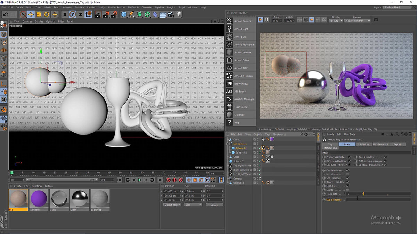The image size is (417, 234).
Task: Click timeline play forward button
Action: coord(140,180)
